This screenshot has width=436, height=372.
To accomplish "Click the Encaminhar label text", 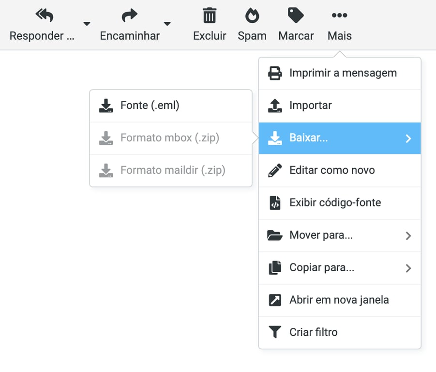I will pos(130,36).
